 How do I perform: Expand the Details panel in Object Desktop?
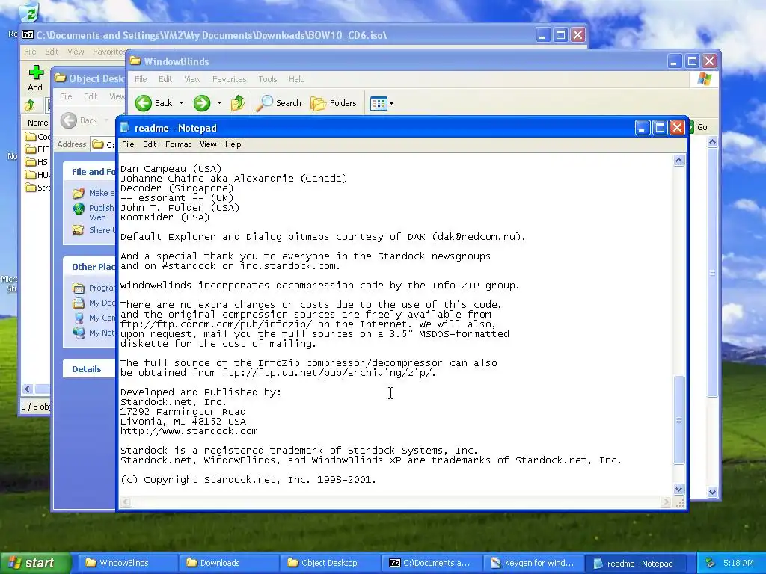coord(90,369)
